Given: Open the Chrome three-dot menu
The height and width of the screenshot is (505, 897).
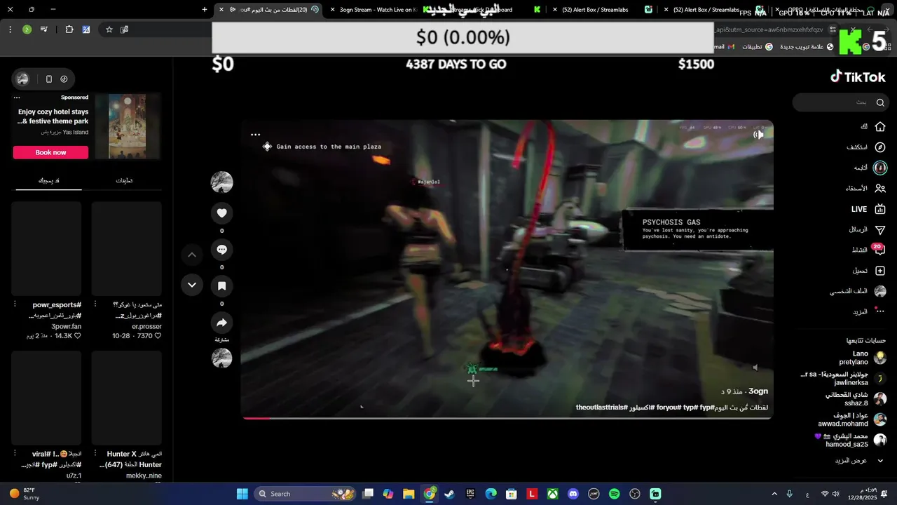Looking at the screenshot, I should pyautogui.click(x=10, y=29).
